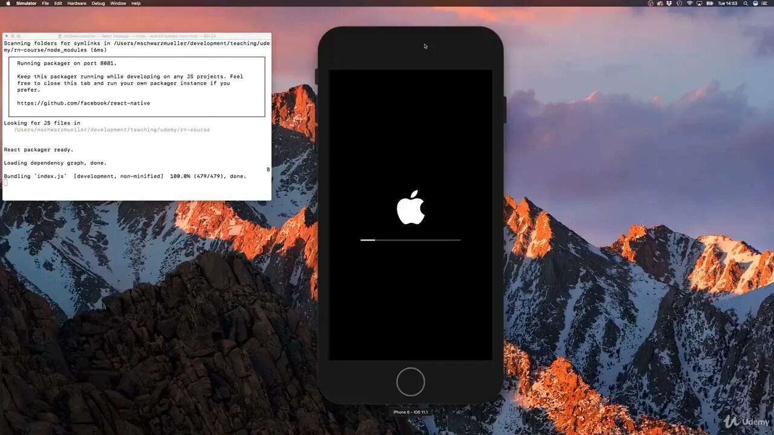Close the terminal window
774x435 pixels.
[7, 36]
